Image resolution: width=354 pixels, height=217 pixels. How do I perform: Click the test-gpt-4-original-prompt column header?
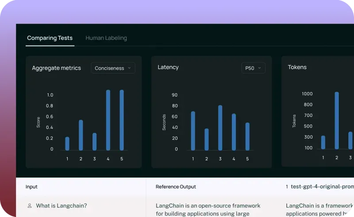(x=320, y=187)
